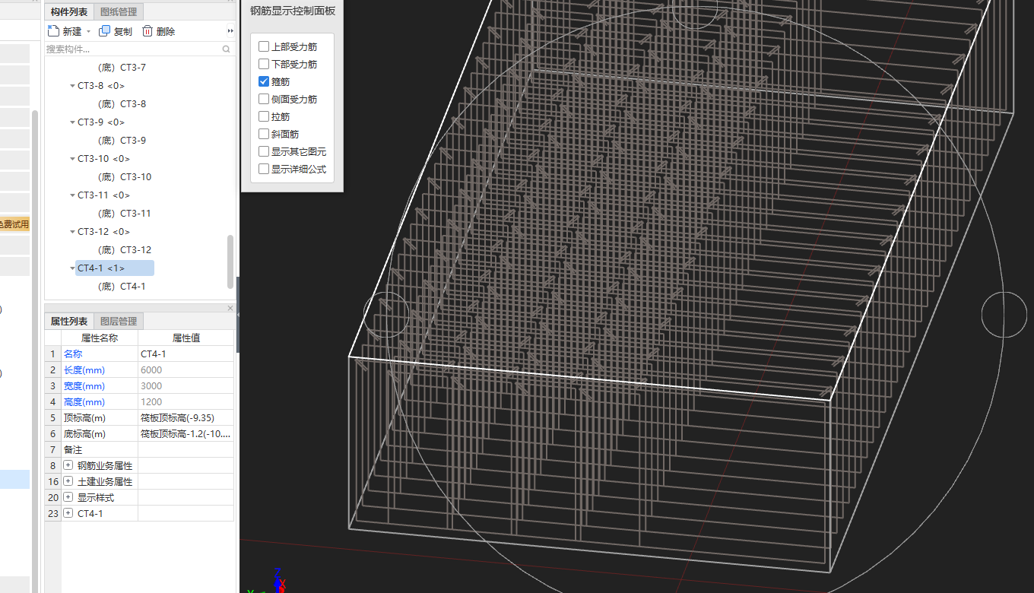1034x593 pixels.
Task: Enable the 侧面受力筋 checkbox
Action: coord(264,100)
